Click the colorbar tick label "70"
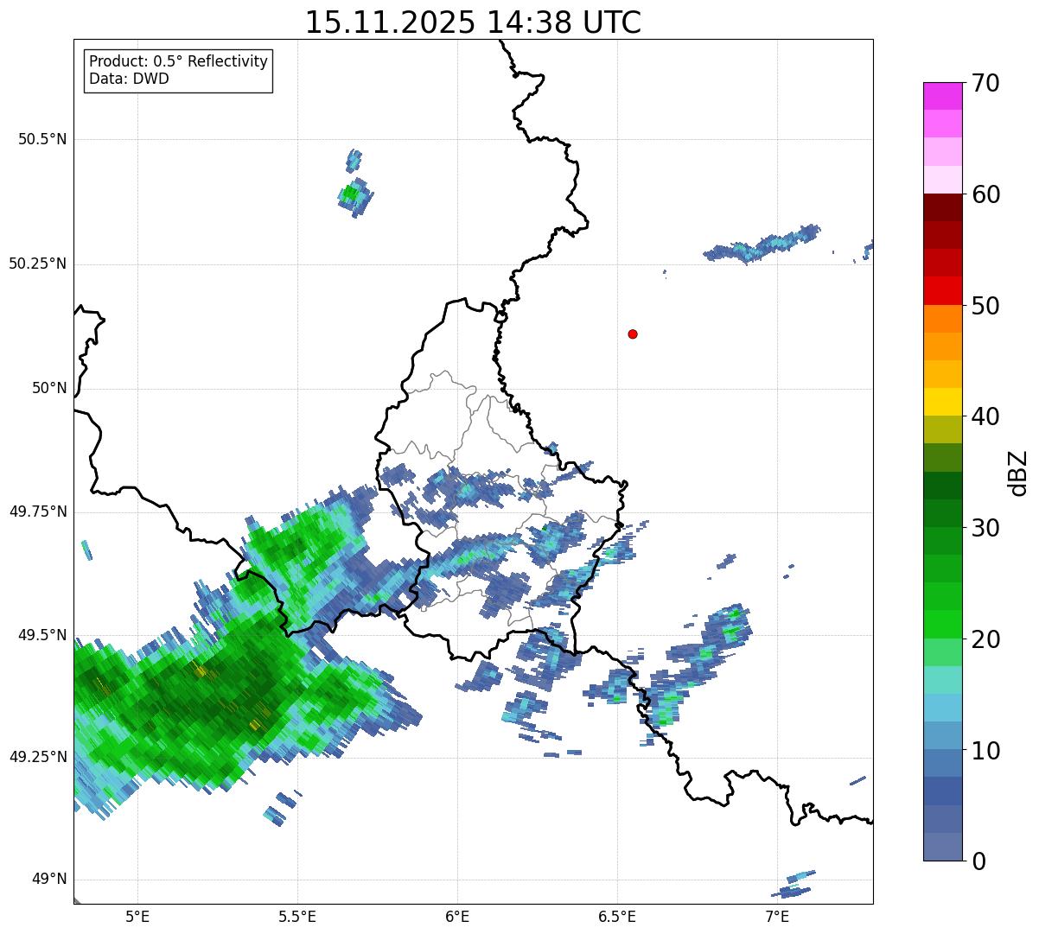The width and height of the screenshot is (1039, 934). coord(986,83)
